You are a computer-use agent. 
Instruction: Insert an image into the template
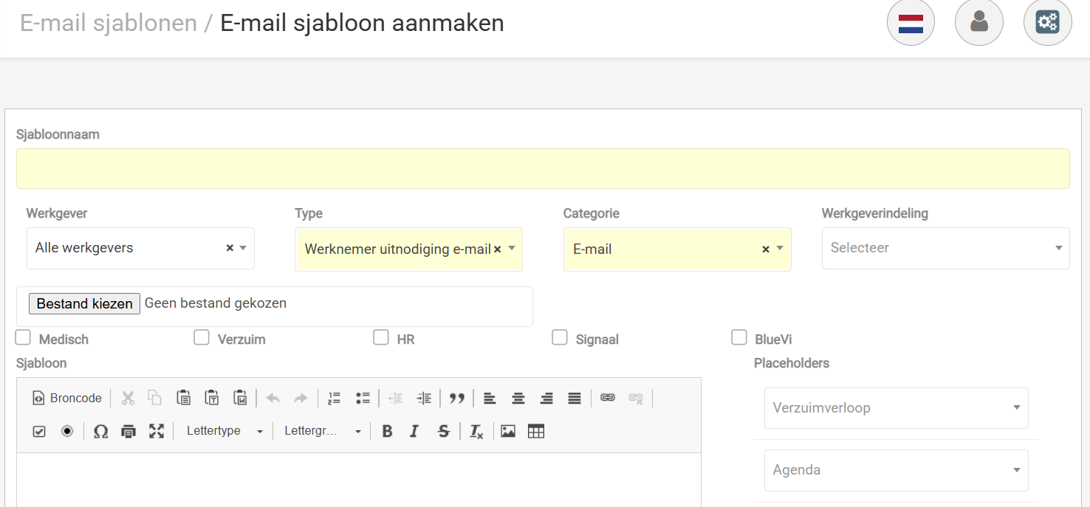(508, 432)
